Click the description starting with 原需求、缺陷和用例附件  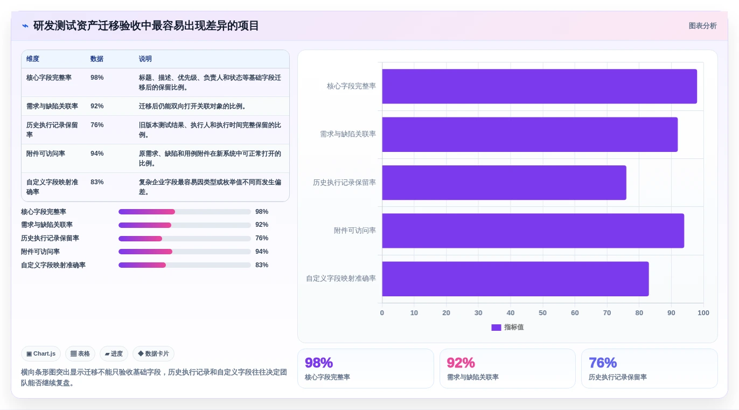210,158
